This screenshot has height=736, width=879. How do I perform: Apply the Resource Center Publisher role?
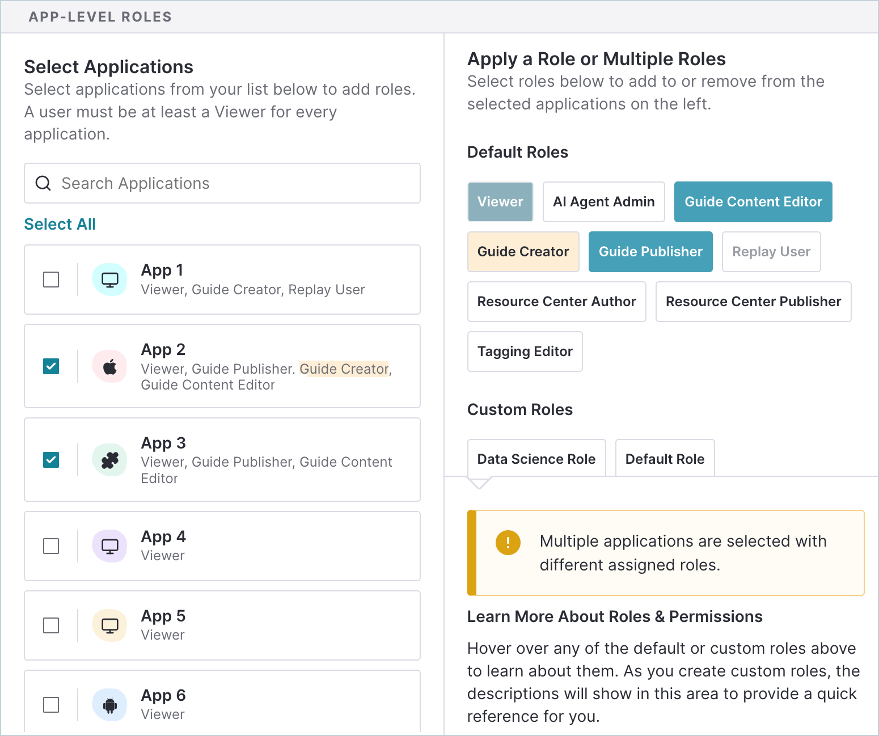click(x=754, y=302)
